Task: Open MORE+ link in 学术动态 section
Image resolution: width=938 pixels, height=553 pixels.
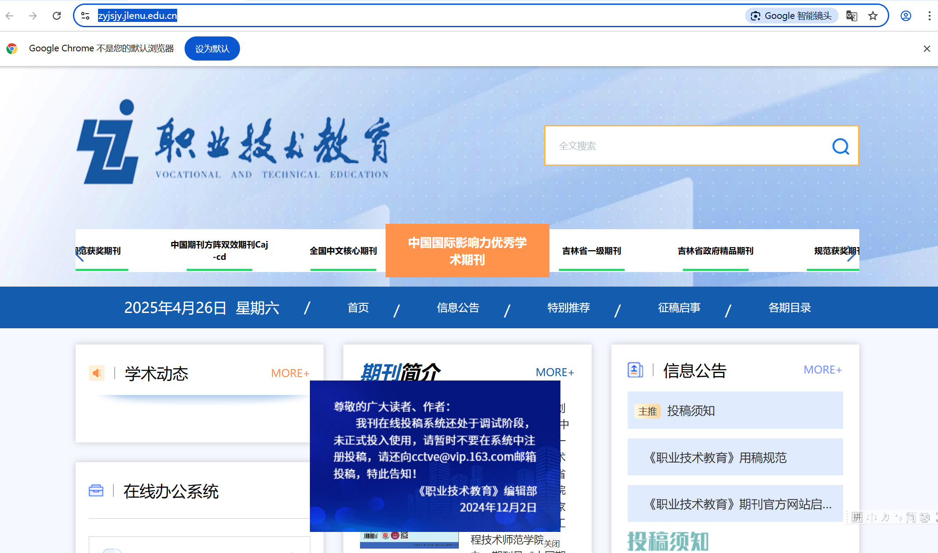Action: tap(290, 373)
